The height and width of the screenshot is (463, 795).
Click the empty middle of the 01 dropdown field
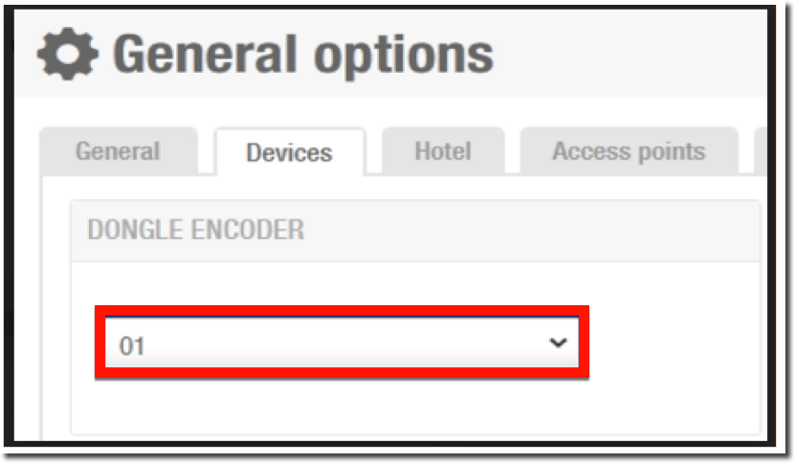click(x=342, y=342)
